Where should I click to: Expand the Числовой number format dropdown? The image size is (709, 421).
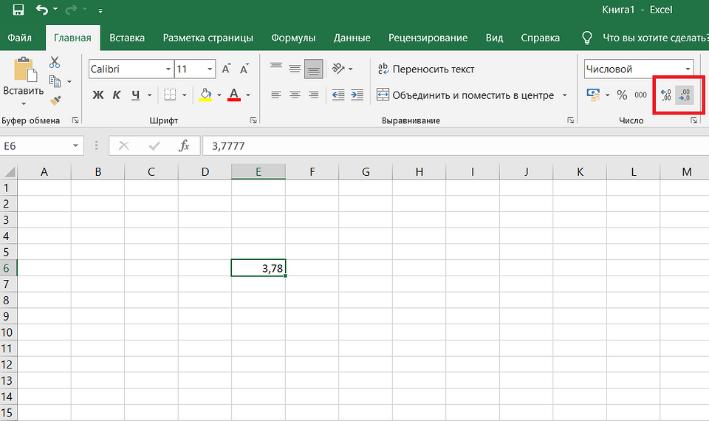(688, 69)
